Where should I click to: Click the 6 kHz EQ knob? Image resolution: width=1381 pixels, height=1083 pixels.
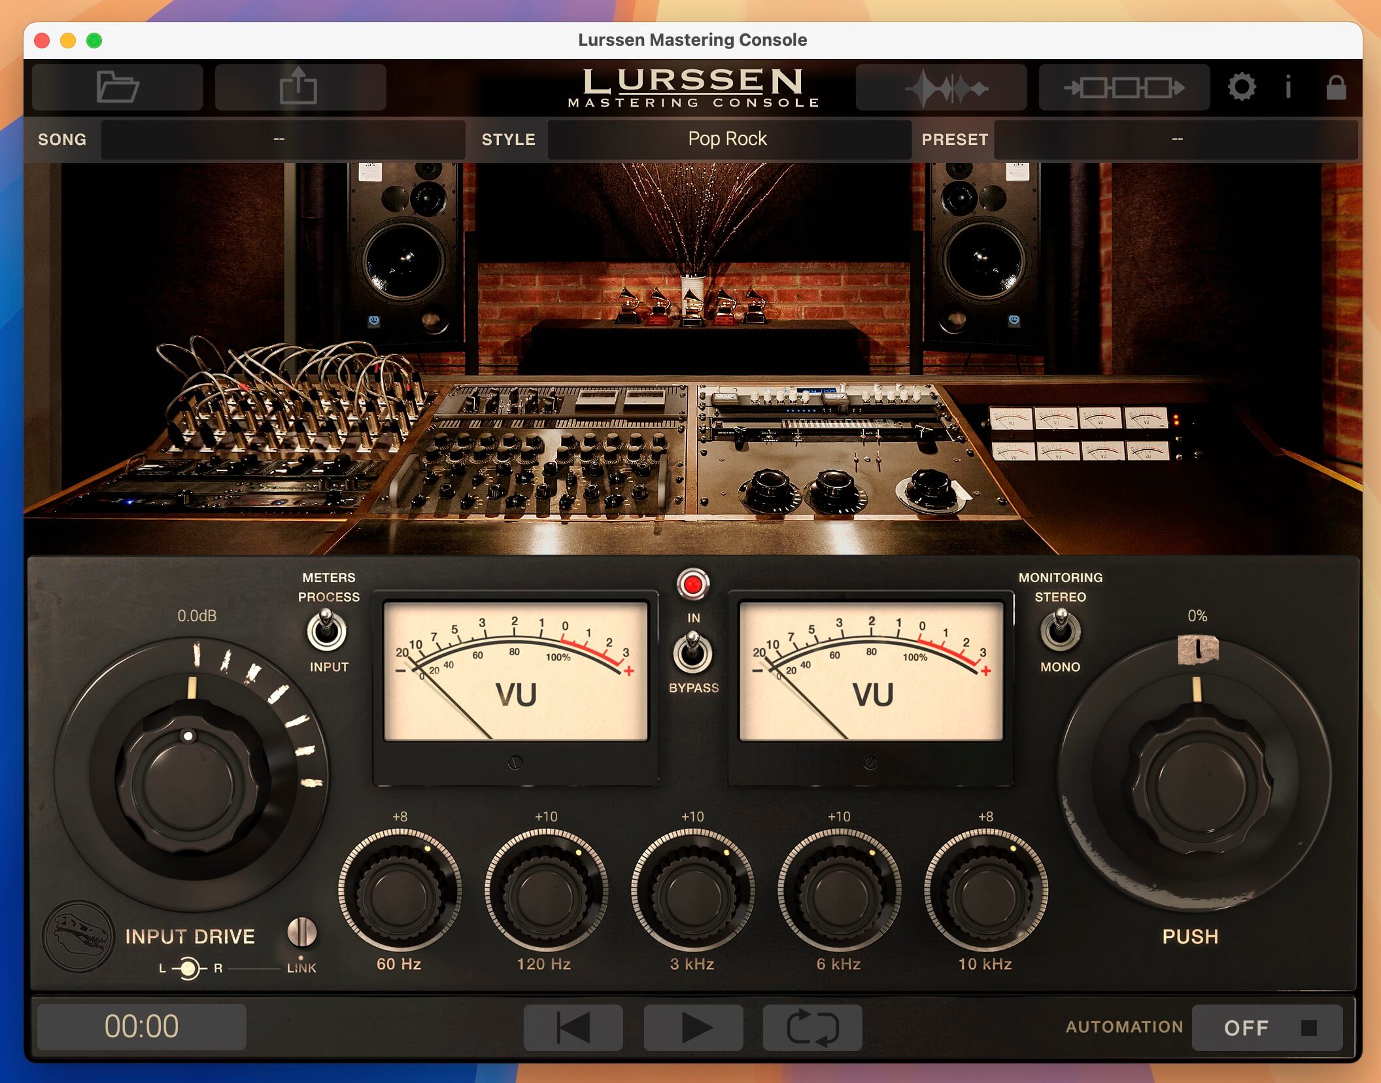(839, 891)
